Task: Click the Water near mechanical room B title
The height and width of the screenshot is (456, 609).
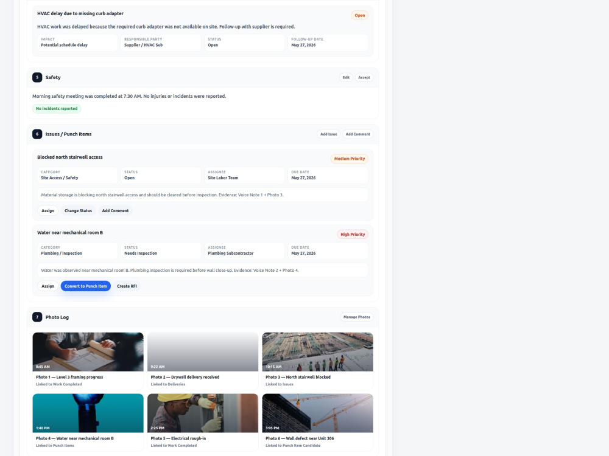Action: 70,233
